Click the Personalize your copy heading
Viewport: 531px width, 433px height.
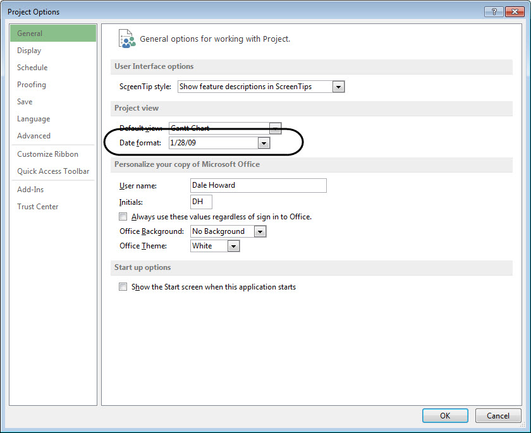[187, 164]
